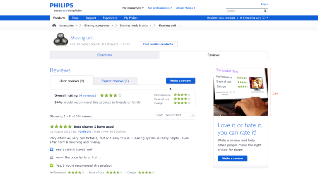318x175 pixels.
Task: Open the Shop nav tab
Action: [x=75, y=18]
